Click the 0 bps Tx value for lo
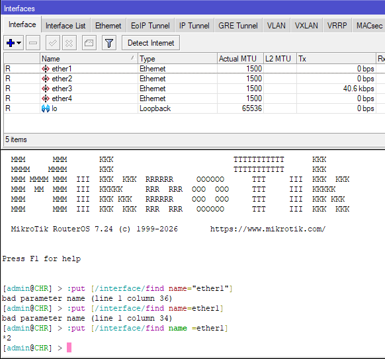 [x=366, y=108]
